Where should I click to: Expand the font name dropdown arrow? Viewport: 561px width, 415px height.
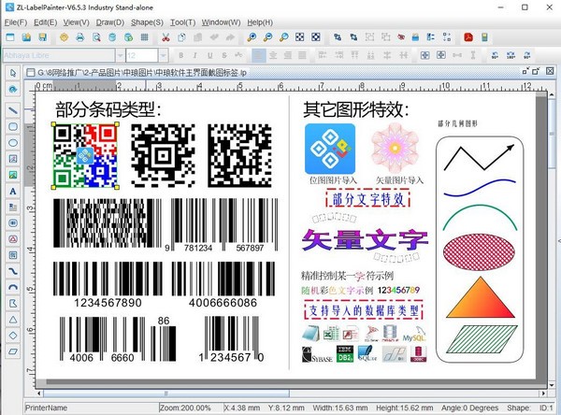pyautogui.click(x=121, y=55)
